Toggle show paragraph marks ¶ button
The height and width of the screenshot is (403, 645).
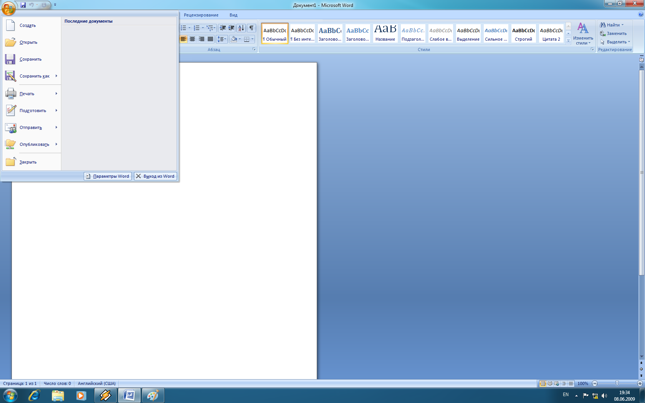(x=251, y=28)
